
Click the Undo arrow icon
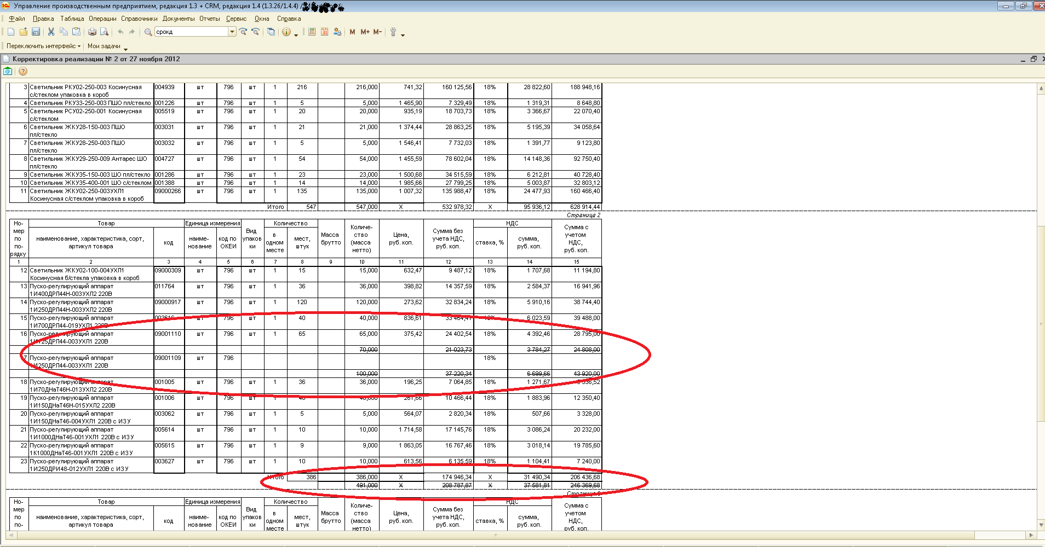click(x=120, y=32)
